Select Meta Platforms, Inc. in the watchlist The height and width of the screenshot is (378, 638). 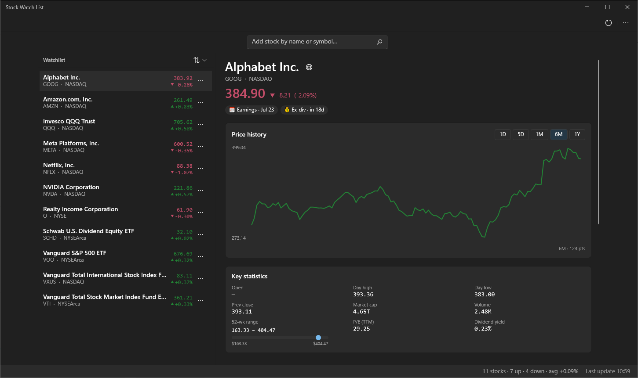[x=126, y=147]
